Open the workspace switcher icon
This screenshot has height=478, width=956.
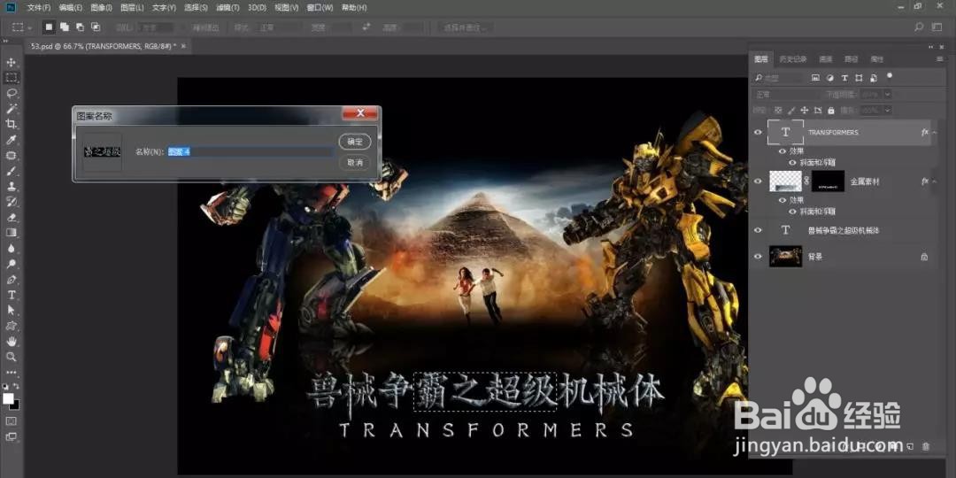point(937,27)
